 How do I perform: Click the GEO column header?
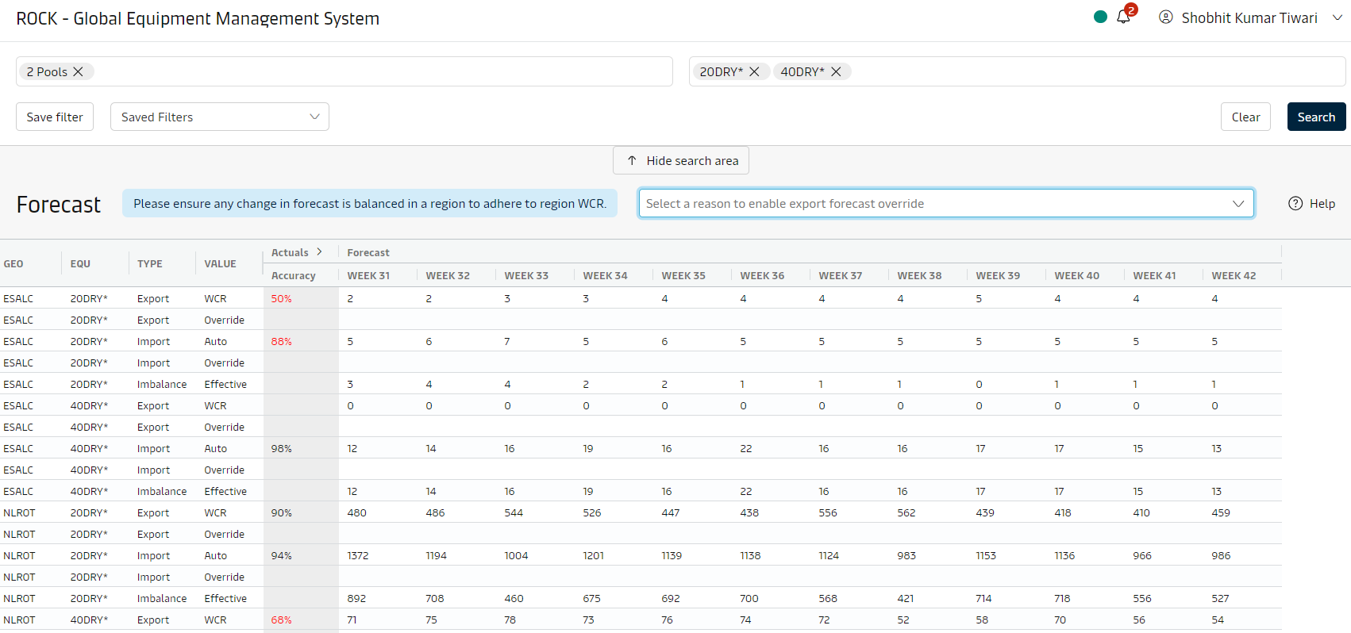(13, 263)
